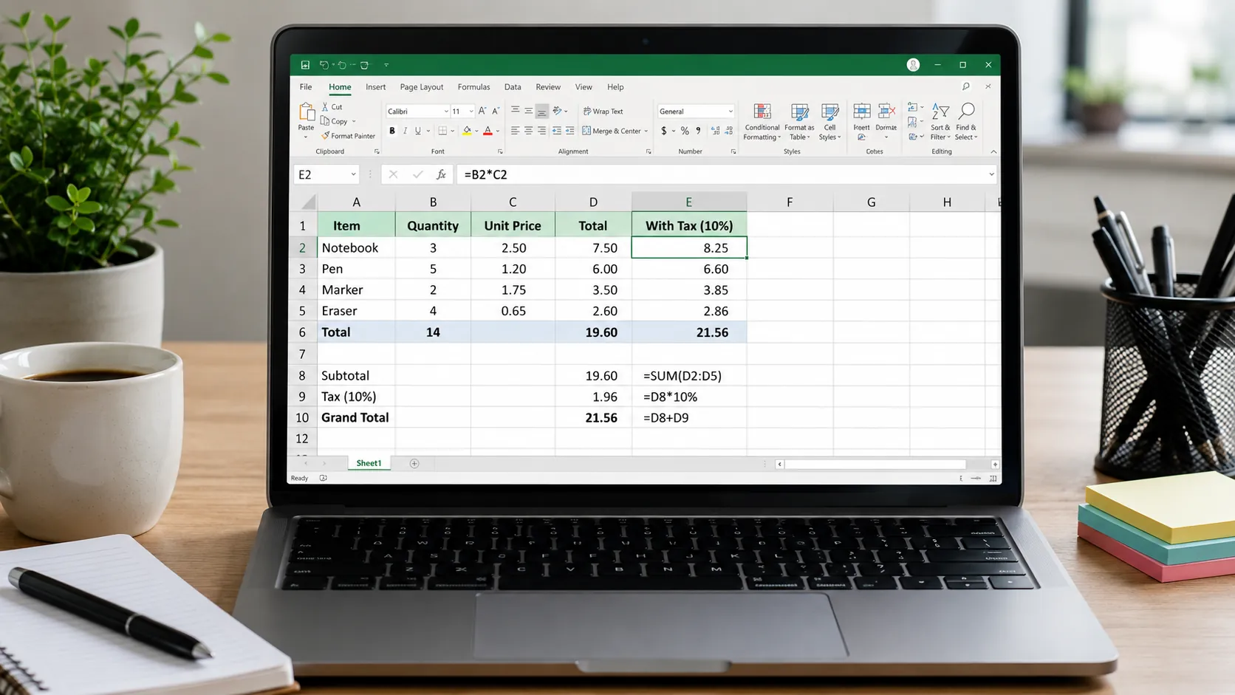1235x695 pixels.
Task: Click Increase Decimal icon
Action: coord(715,131)
